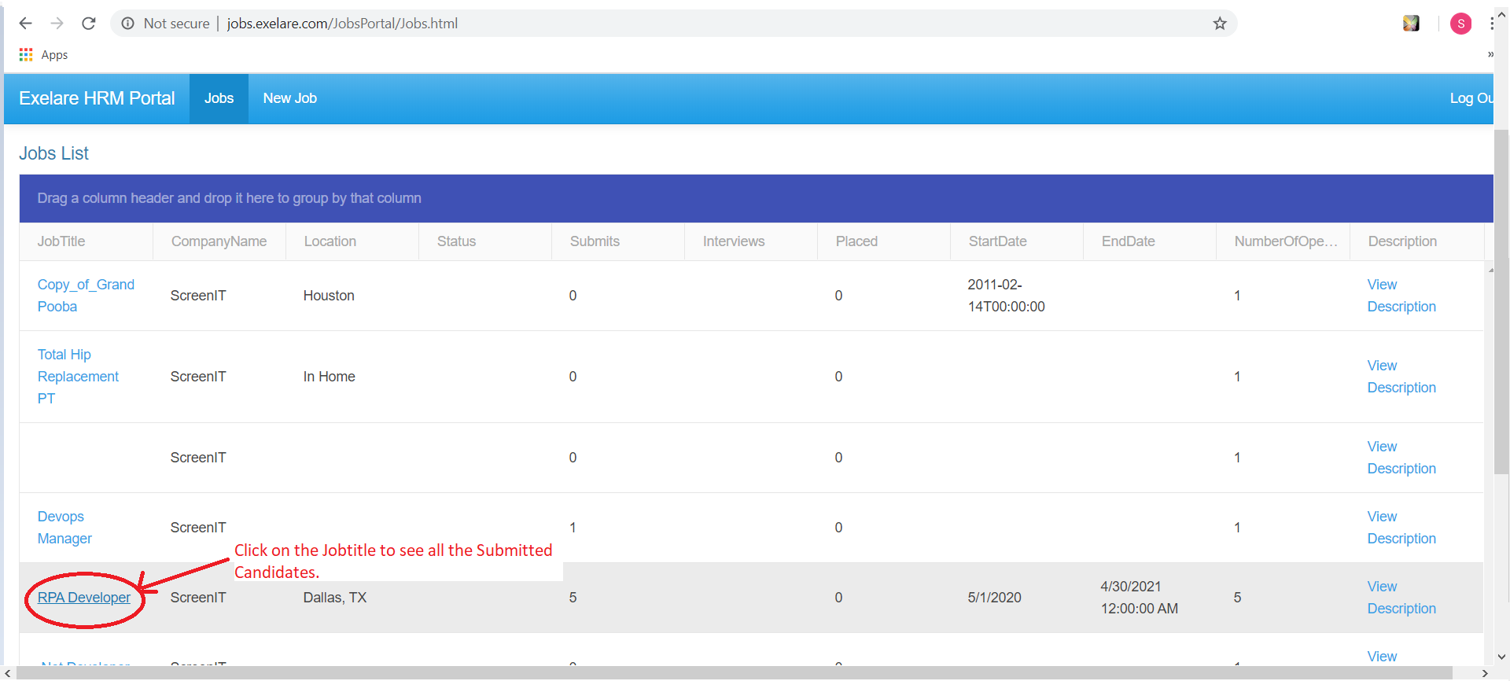
Task: Select the 5/1/2020 start date cell
Action: [x=994, y=598]
